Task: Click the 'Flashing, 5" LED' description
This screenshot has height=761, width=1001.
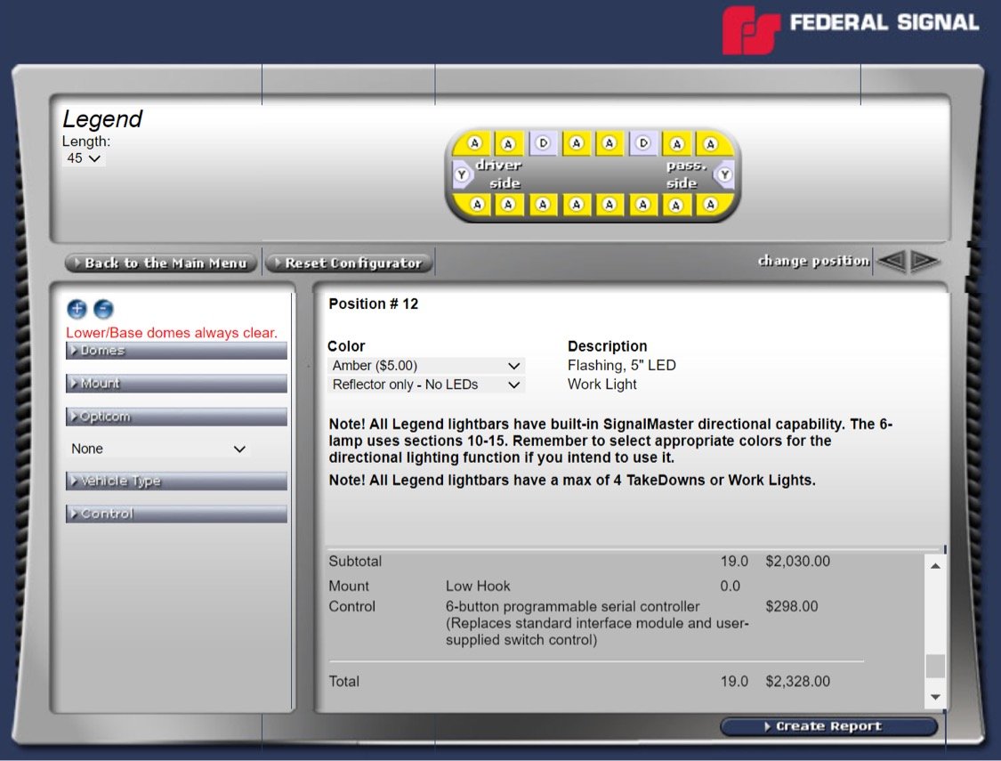Action: click(x=622, y=365)
